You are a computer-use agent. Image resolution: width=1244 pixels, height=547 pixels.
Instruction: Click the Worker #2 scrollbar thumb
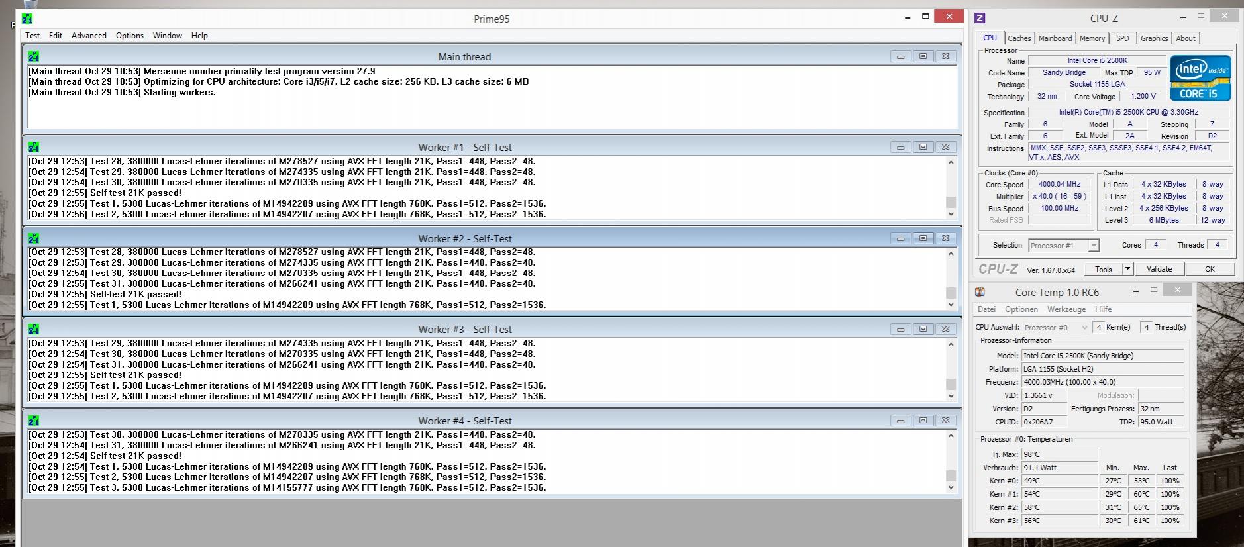point(951,293)
